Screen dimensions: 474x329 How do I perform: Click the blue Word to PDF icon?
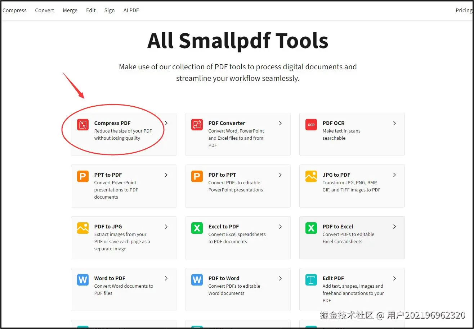(x=83, y=280)
